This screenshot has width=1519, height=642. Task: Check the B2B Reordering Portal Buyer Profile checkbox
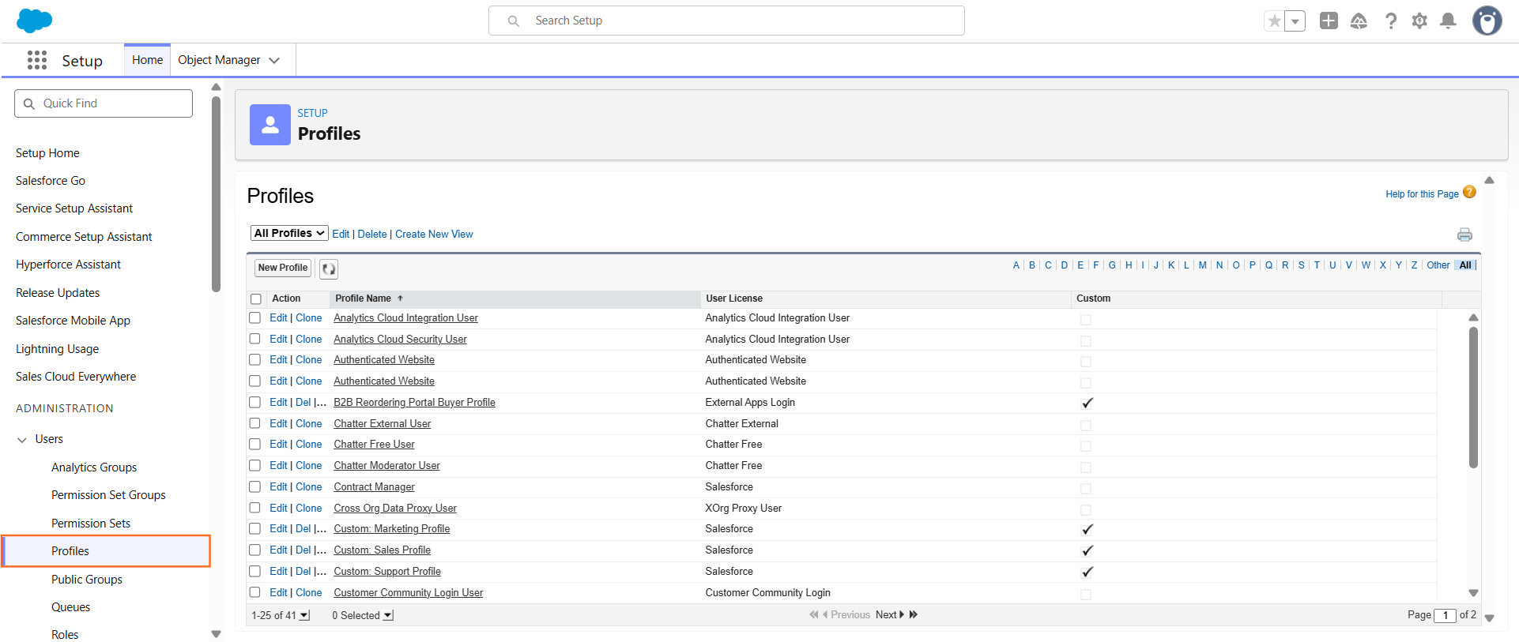click(254, 402)
